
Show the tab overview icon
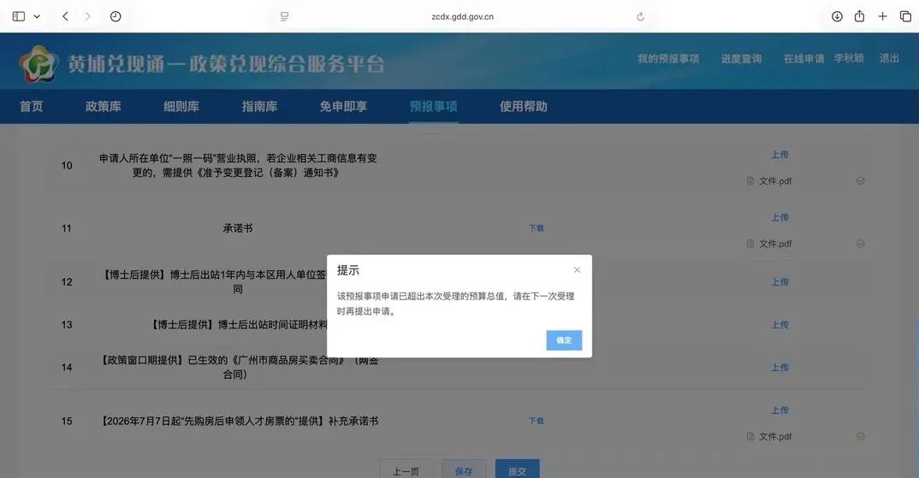905,16
